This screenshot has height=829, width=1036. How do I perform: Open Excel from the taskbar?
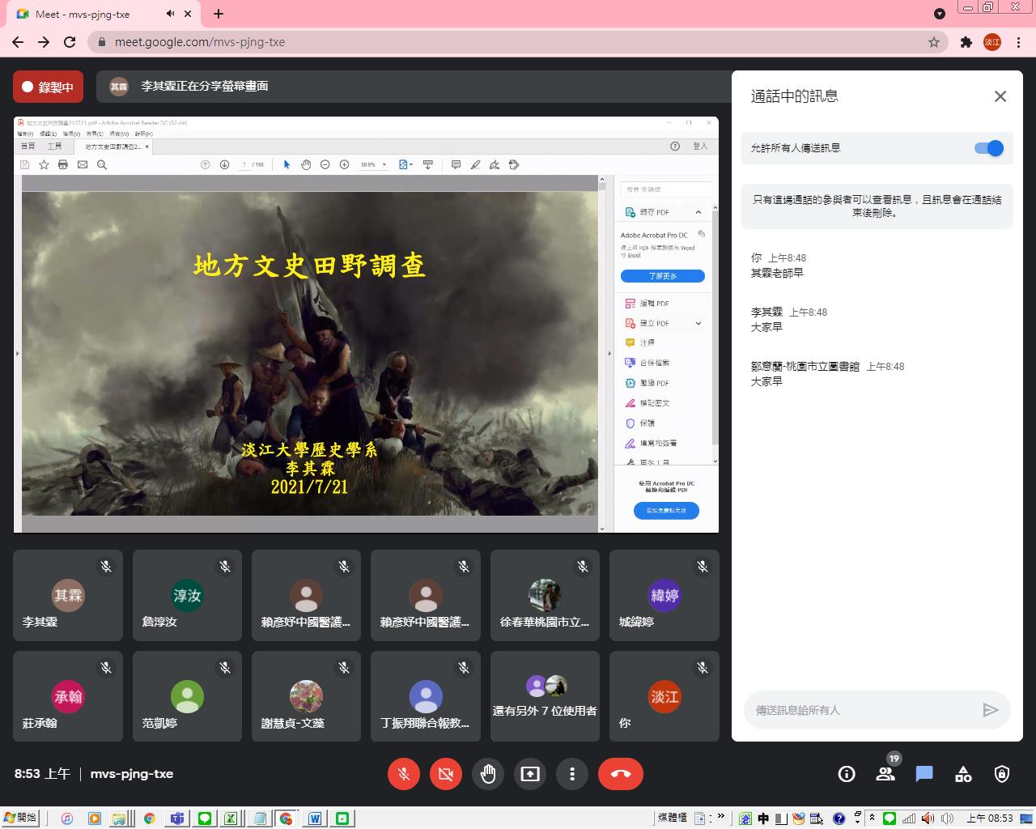pos(231,818)
